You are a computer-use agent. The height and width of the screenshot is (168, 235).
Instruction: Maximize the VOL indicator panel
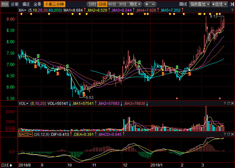tap(228, 103)
